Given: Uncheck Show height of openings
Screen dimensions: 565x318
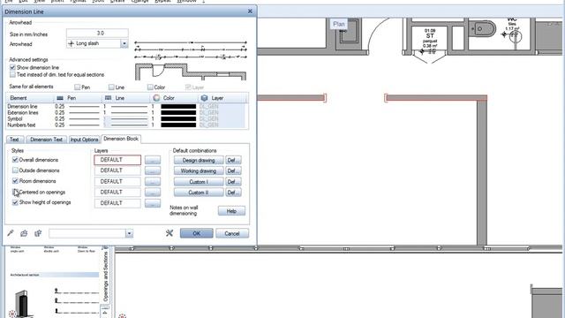Looking at the screenshot, I should pos(15,202).
